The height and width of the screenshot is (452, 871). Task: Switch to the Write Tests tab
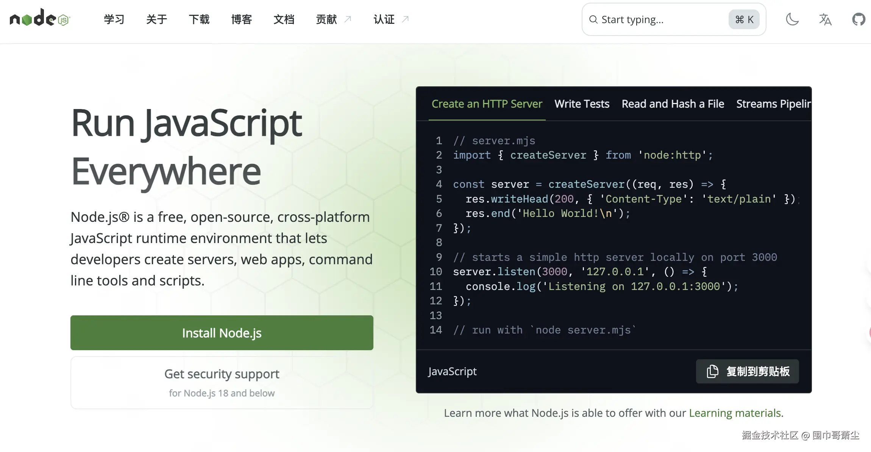pyautogui.click(x=582, y=104)
